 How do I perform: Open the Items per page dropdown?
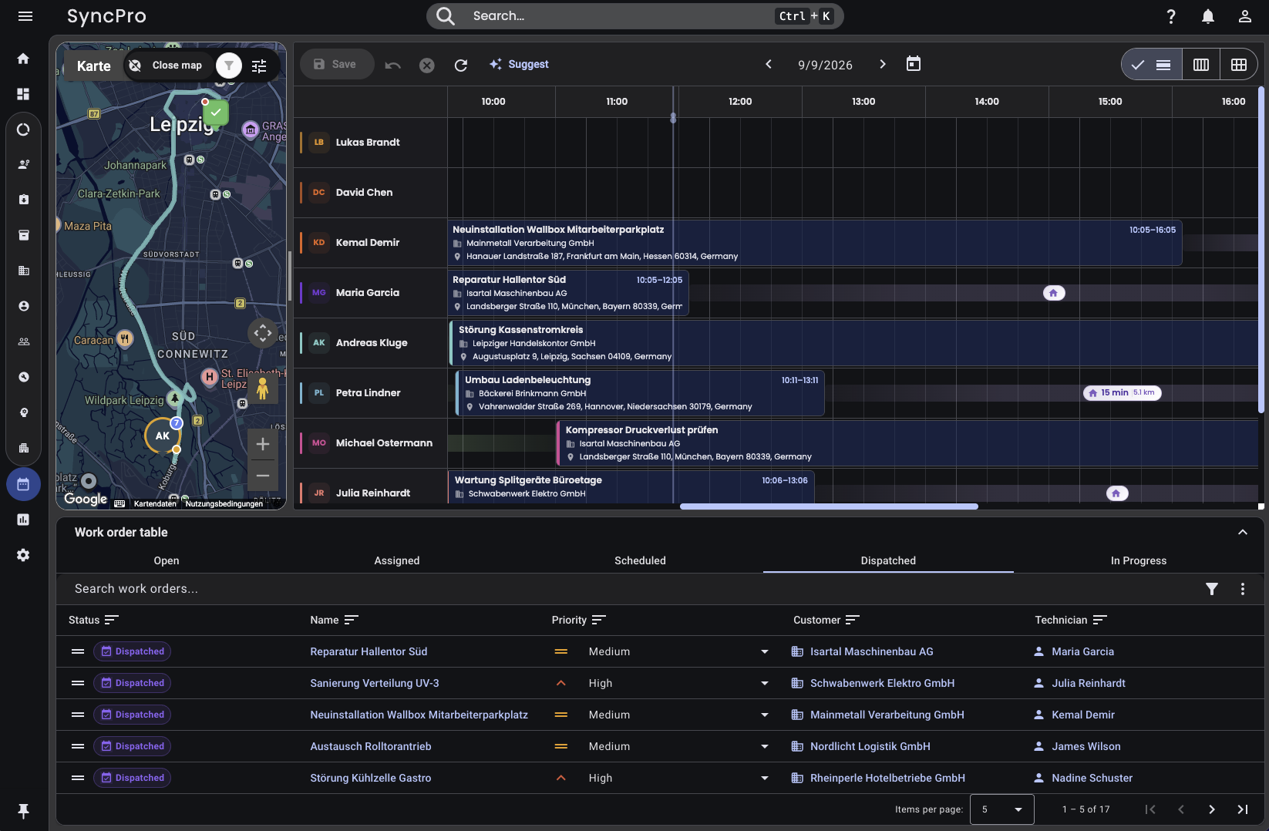1001,809
